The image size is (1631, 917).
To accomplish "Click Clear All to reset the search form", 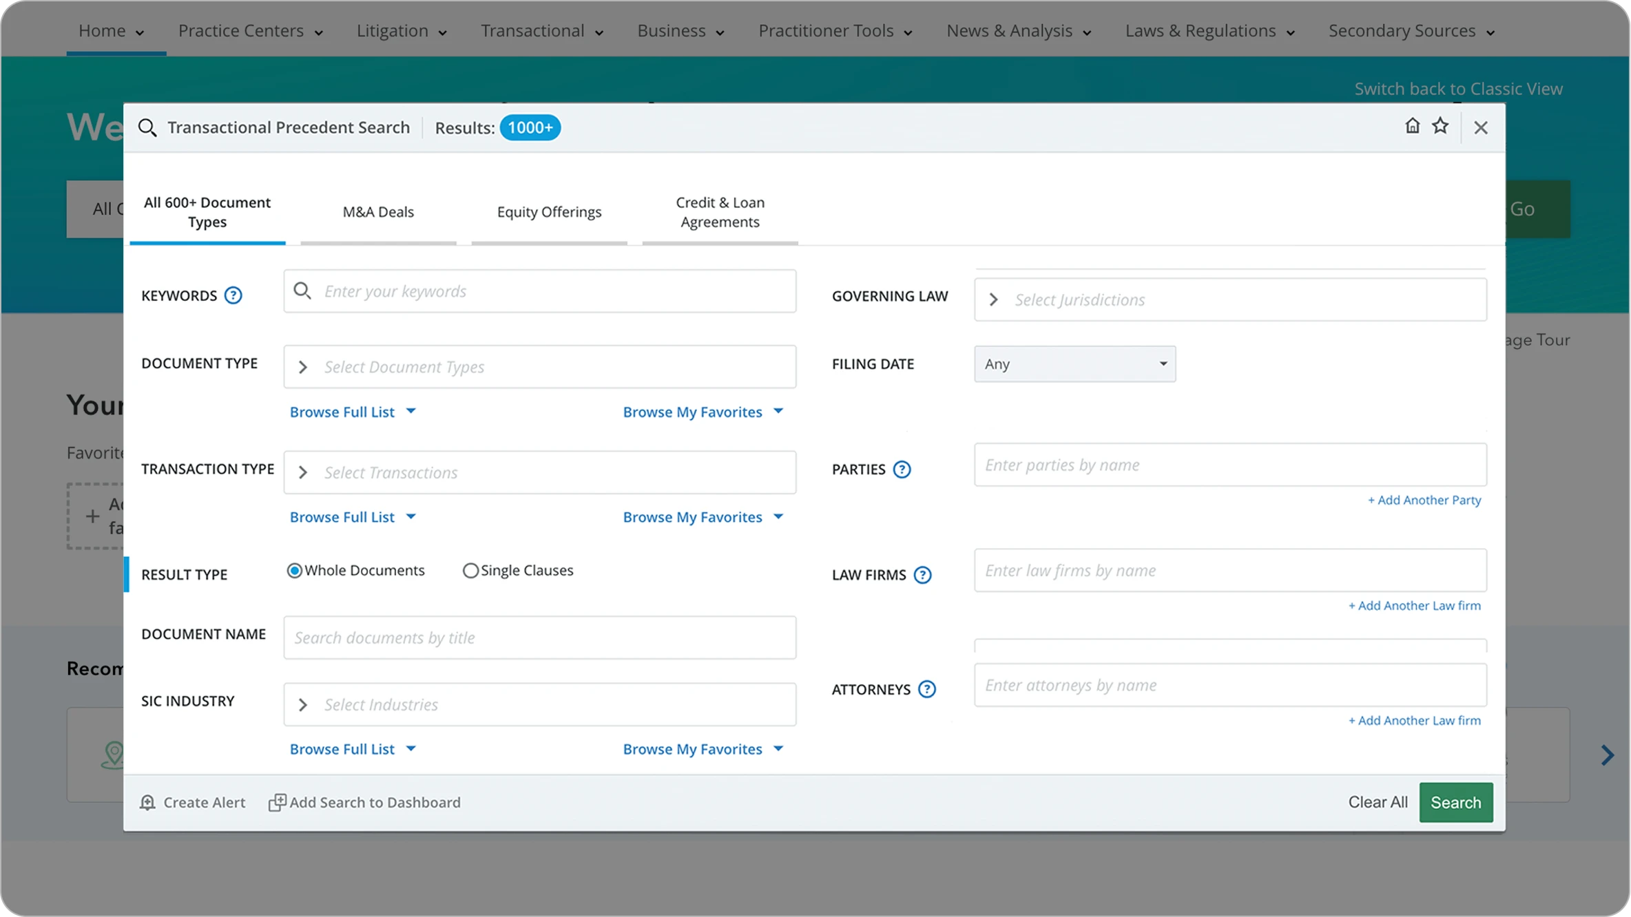I will tap(1378, 802).
